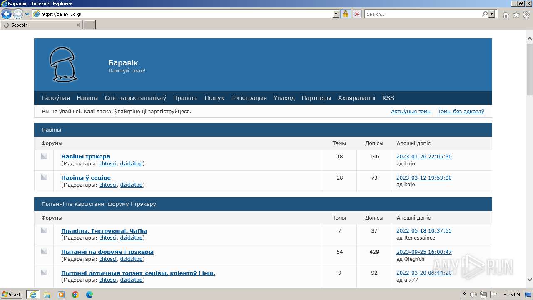Expand the address bar autocomplete dropdown

[x=336, y=14]
